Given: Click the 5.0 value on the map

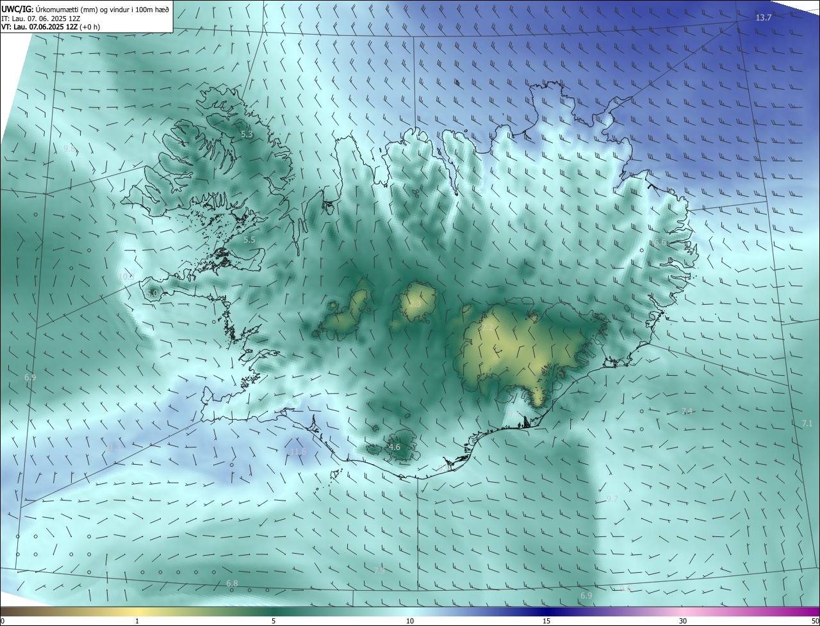Looking at the screenshot, I should [152, 293].
